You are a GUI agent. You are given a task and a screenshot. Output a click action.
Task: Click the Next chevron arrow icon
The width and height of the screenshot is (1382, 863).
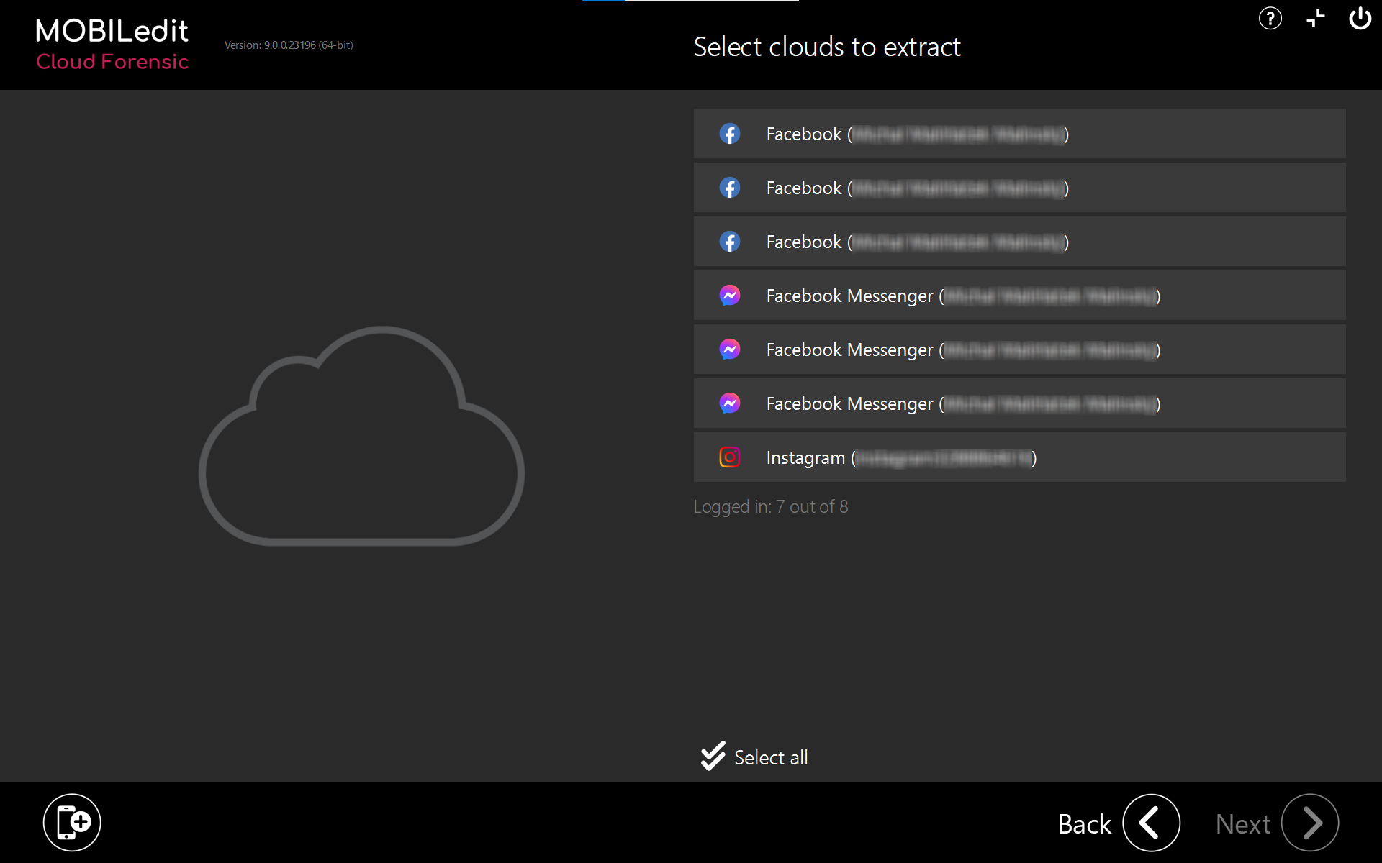[x=1310, y=823]
